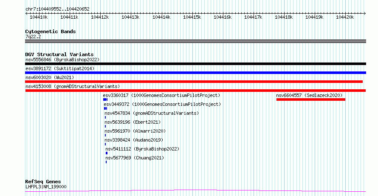Open the nsv6604557 (Sedlazeck2020) label

[309, 95]
